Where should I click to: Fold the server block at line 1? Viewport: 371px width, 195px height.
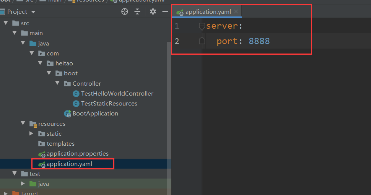202,26
